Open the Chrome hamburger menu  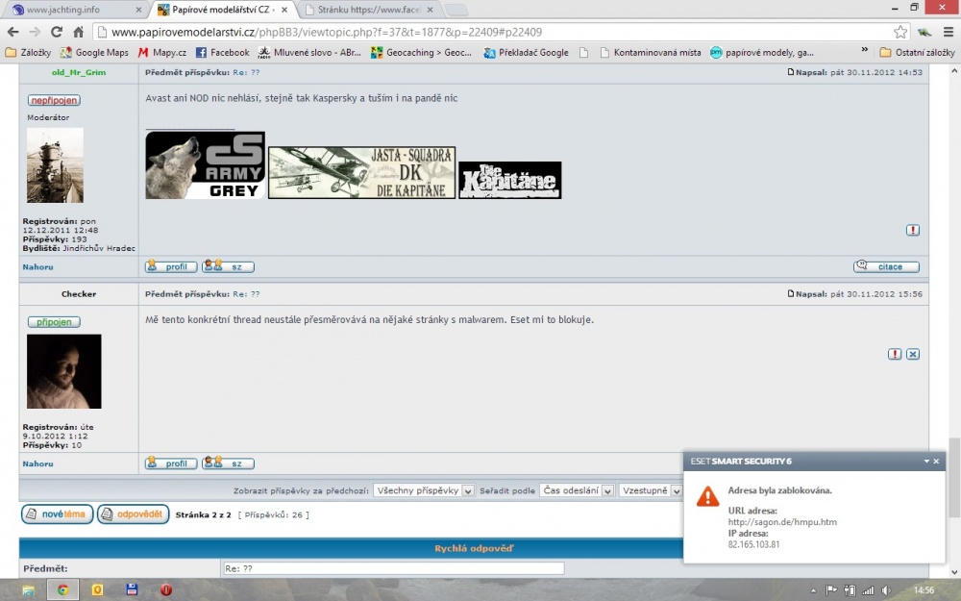pos(948,32)
